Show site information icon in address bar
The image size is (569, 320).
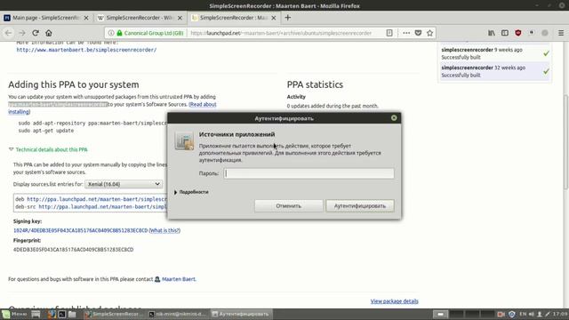pyautogui.click(x=111, y=33)
